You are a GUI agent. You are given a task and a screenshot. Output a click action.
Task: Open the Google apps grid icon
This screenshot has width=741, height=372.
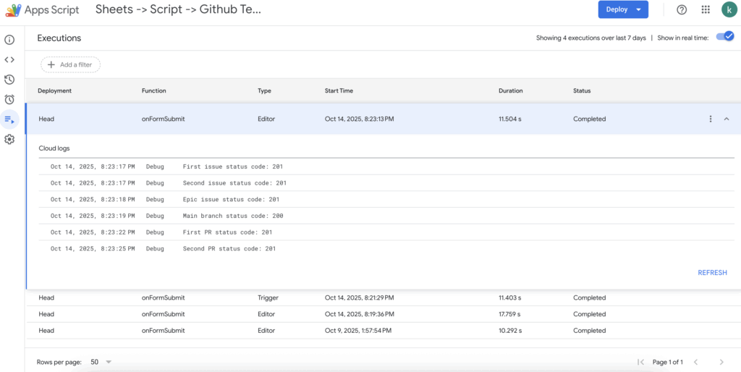pyautogui.click(x=706, y=10)
